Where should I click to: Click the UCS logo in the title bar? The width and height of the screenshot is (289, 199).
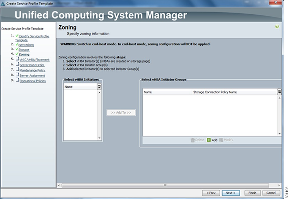pos(3,4)
